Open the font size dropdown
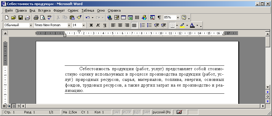The width and height of the screenshot is (272, 116). tap(84, 25)
